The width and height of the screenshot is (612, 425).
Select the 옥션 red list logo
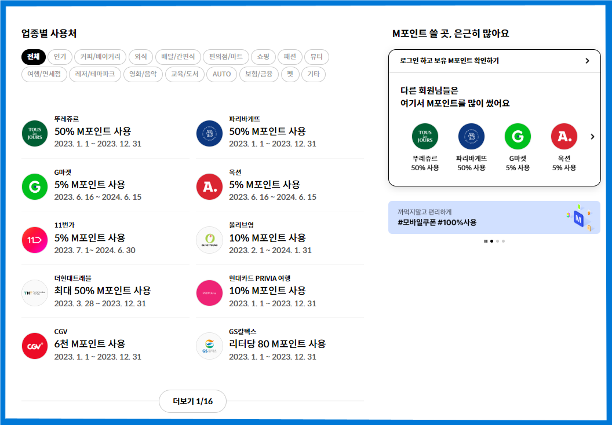coord(209,187)
